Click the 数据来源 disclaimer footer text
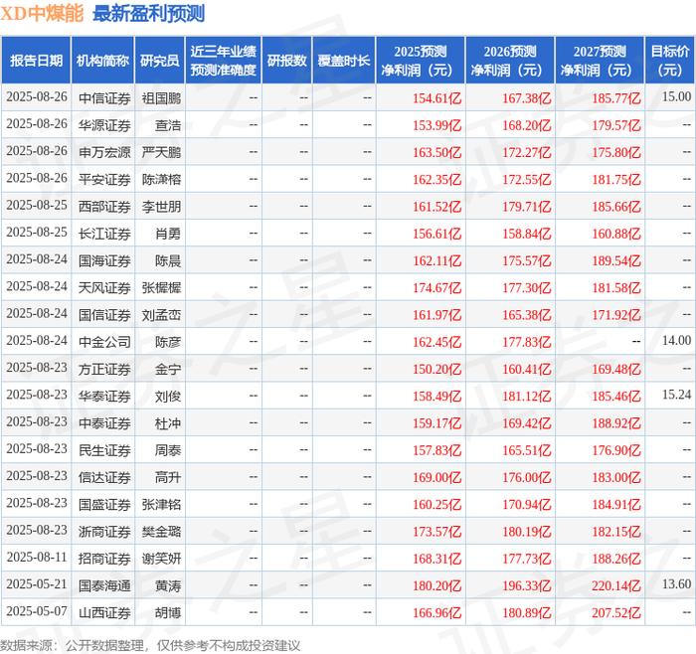 (150, 645)
